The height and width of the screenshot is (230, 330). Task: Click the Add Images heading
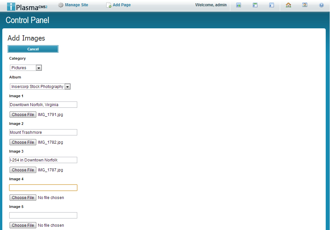pyautogui.click(x=26, y=38)
